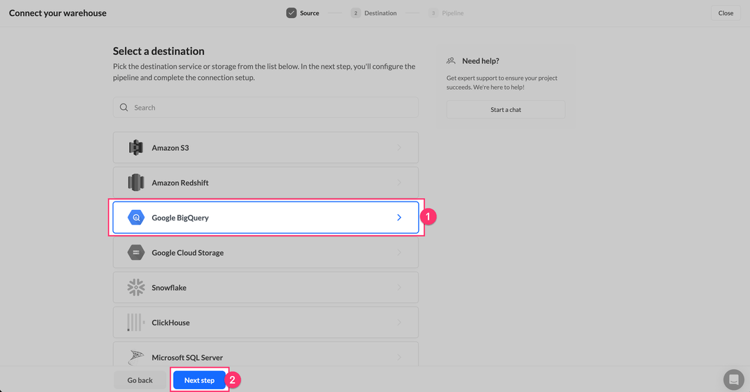
Task: Click the Amazon Redshift logo icon
Action: click(x=135, y=183)
